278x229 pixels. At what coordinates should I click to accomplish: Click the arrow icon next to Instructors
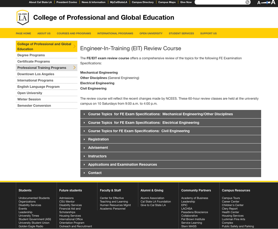point(84,156)
